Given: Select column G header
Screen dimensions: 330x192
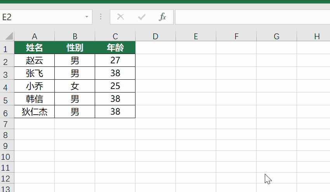Looking at the screenshot, I should point(277,36).
